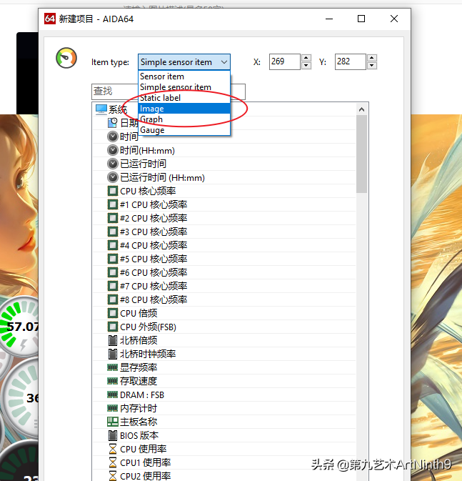Click chip icon beside CPU 外频(FSB)
This screenshot has width=462, height=481.
pos(113,327)
